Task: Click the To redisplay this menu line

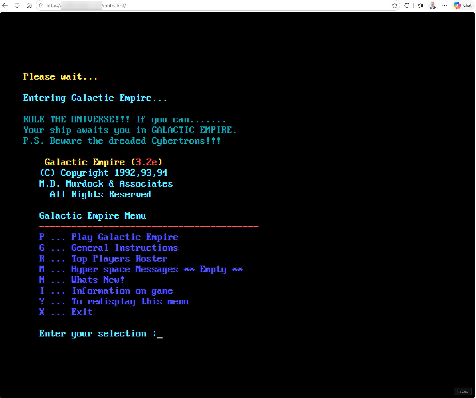Action: [114, 301]
